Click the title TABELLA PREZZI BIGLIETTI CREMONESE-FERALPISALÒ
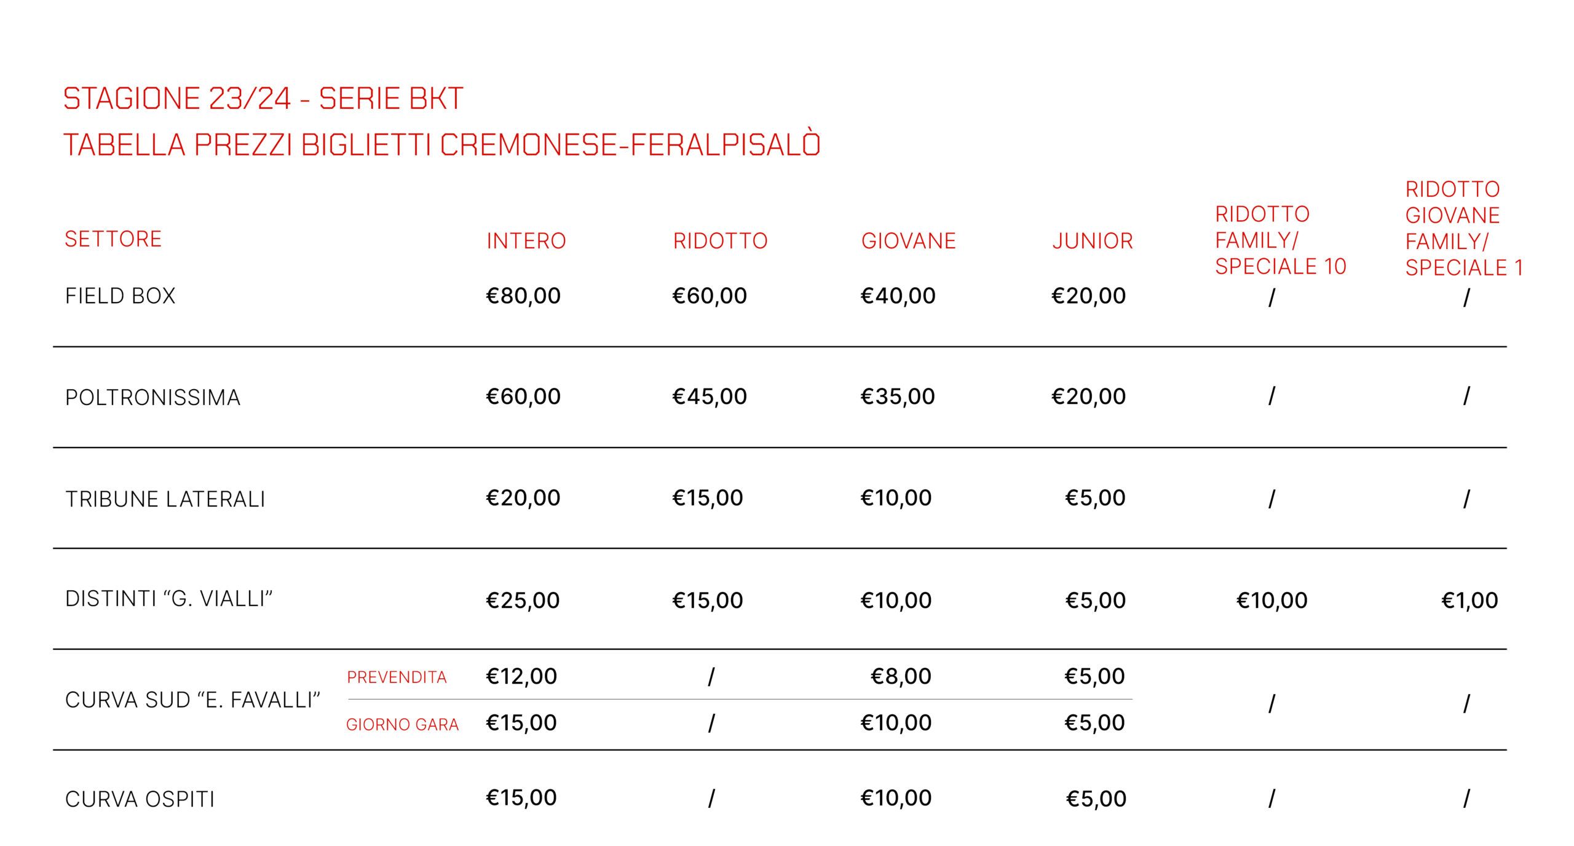The width and height of the screenshot is (1574, 846). (441, 145)
